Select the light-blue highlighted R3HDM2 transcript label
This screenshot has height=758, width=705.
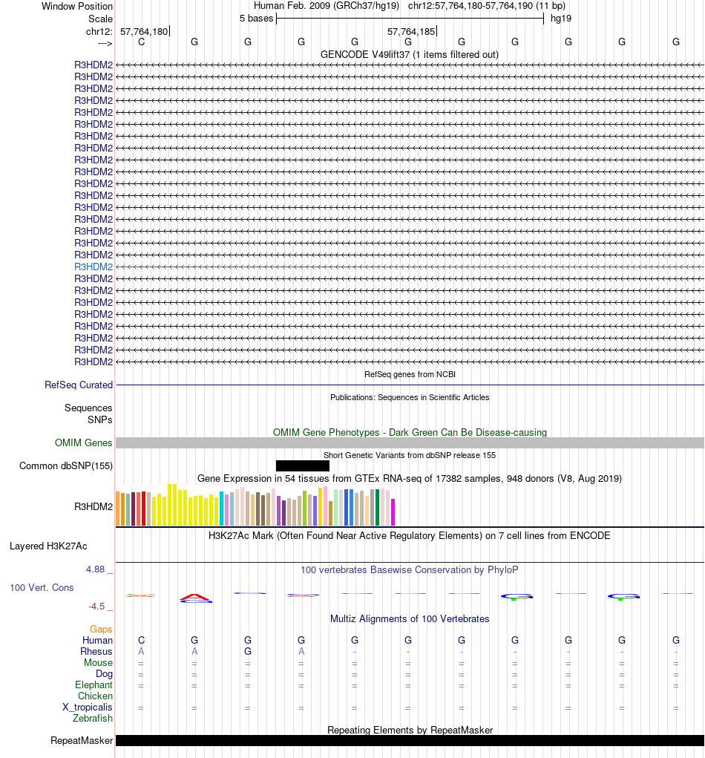[x=94, y=267]
